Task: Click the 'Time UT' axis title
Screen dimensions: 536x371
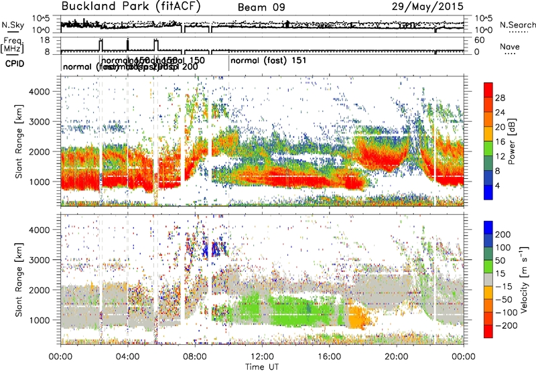Action: (x=262, y=367)
